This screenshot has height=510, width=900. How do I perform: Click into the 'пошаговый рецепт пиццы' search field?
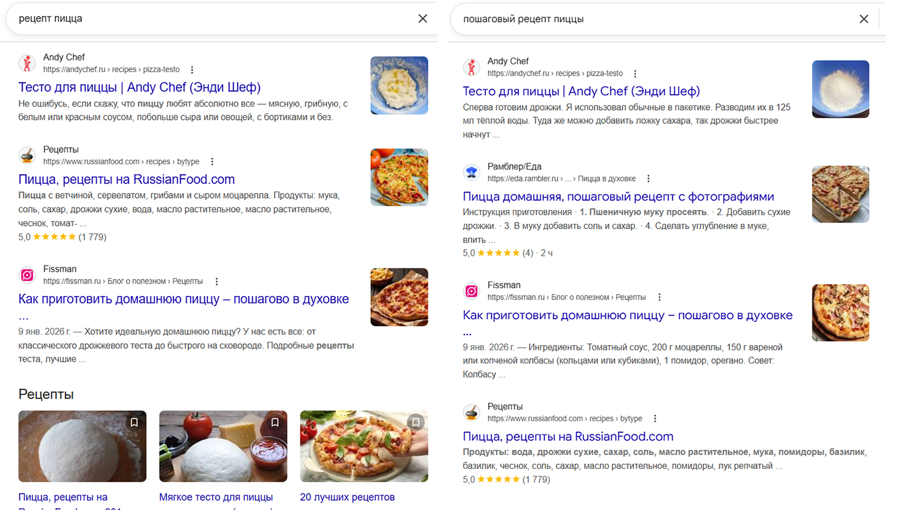coord(649,19)
